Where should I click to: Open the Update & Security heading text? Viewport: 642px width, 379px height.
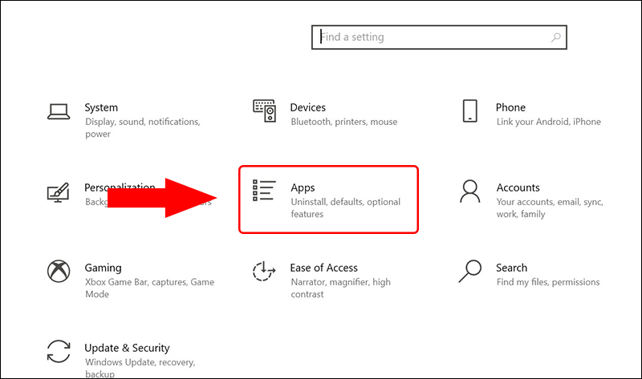(127, 348)
